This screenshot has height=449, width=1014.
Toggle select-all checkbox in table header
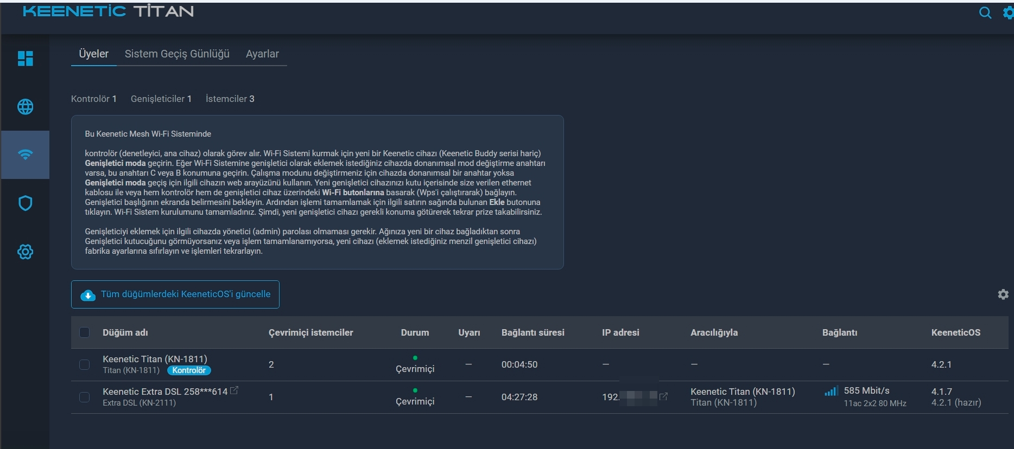[x=84, y=332]
